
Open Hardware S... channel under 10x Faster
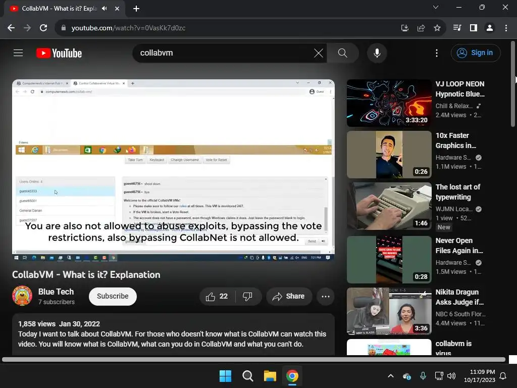[453, 158]
